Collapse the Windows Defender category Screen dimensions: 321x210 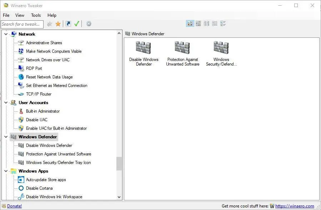coord(6,137)
